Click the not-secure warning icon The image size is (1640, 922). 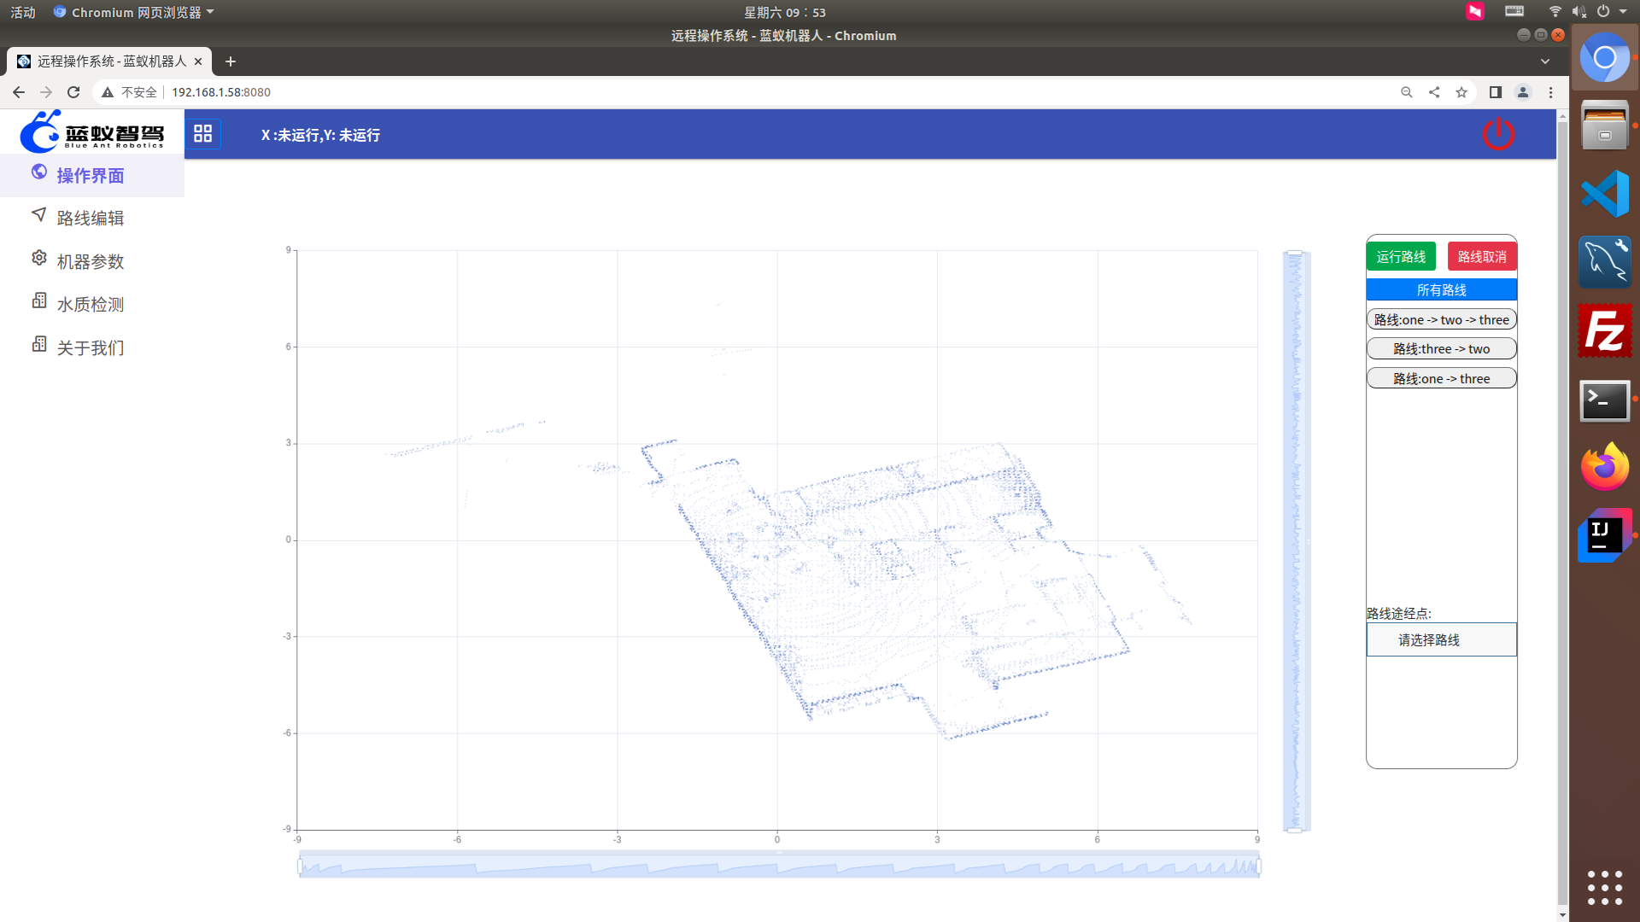click(x=108, y=92)
